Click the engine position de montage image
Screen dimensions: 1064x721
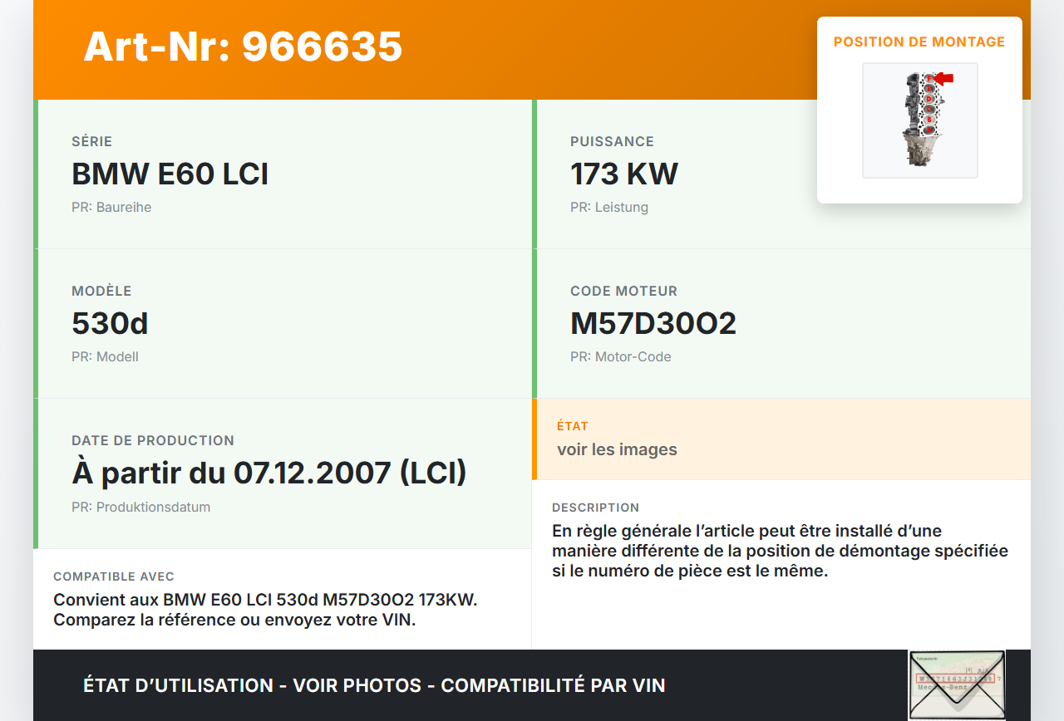(919, 120)
